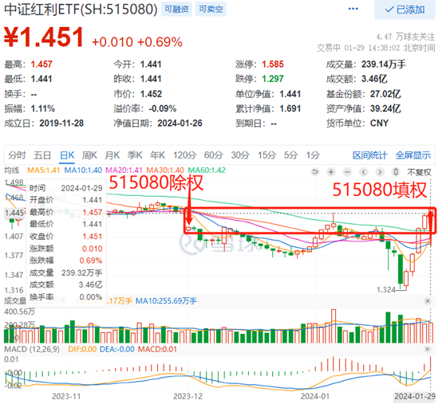Select the 周K tab

(89, 155)
